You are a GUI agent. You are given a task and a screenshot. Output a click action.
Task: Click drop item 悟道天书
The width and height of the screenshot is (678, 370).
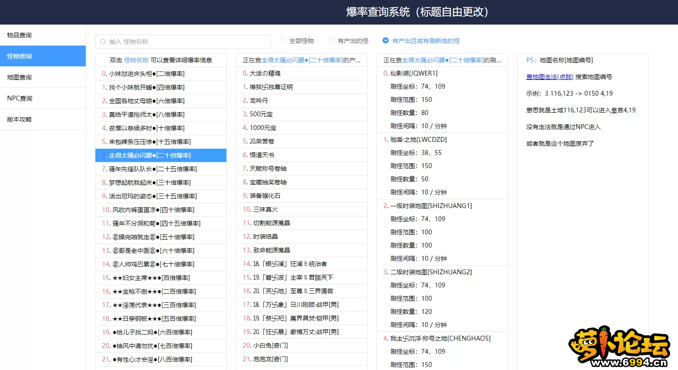pyautogui.click(x=302, y=155)
